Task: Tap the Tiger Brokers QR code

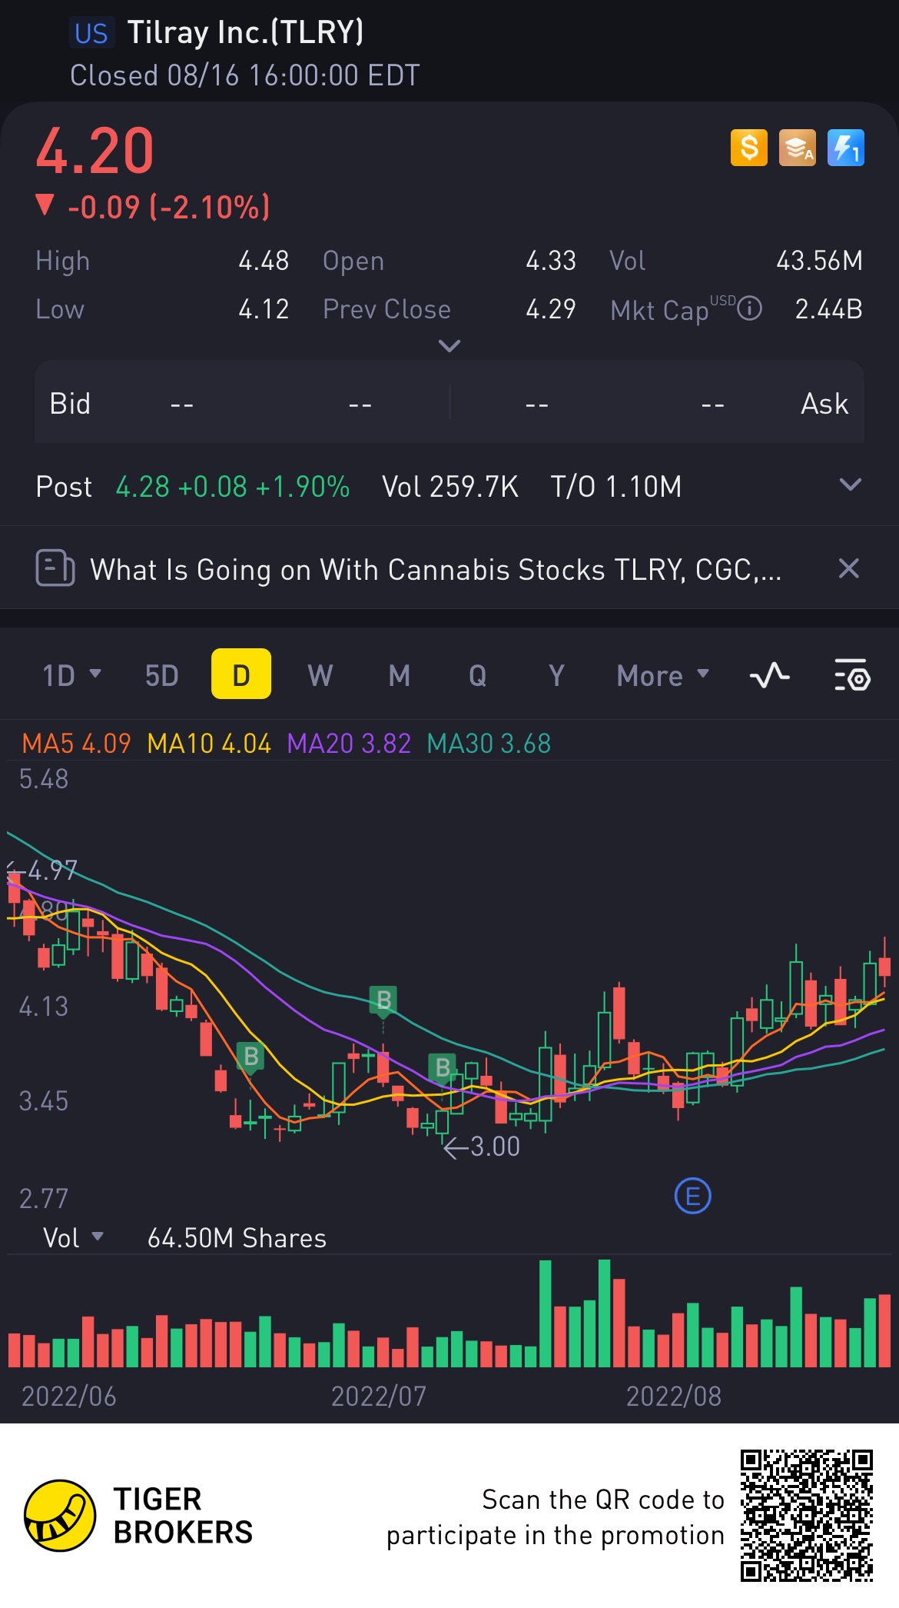Action: [x=807, y=1516]
